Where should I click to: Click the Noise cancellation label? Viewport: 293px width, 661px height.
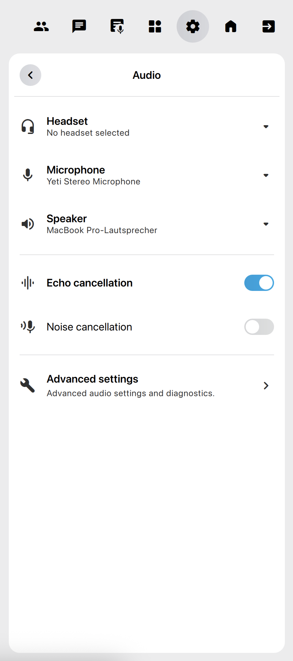89,327
